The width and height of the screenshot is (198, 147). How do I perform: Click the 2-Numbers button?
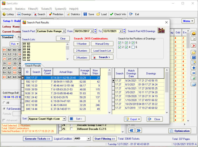point(81,51)
